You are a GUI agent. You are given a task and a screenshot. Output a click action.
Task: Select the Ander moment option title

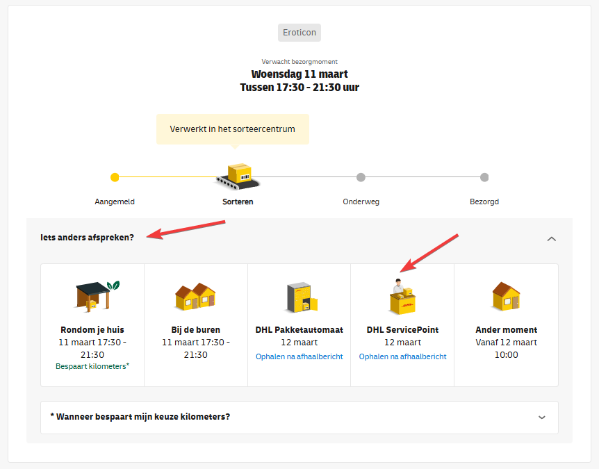click(x=506, y=329)
